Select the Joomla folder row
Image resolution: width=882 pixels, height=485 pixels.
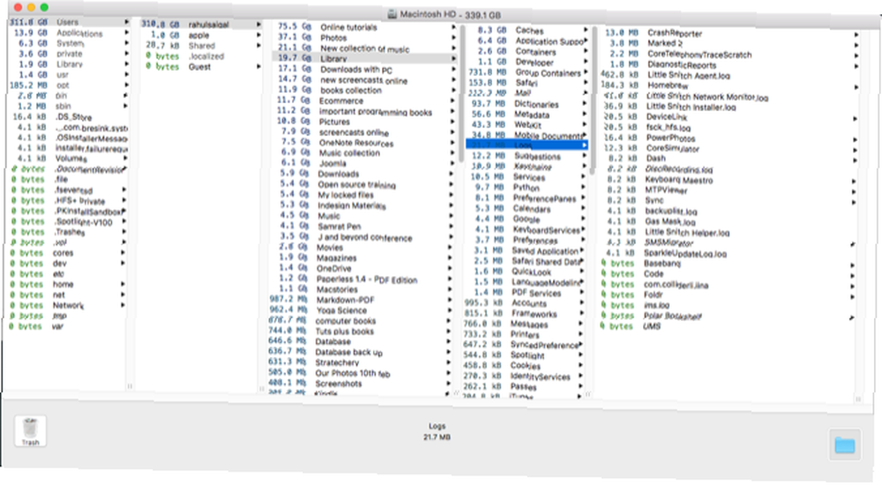pyautogui.click(x=363, y=163)
